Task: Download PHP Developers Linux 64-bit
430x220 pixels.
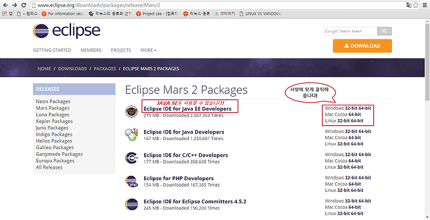Action: [357, 190]
